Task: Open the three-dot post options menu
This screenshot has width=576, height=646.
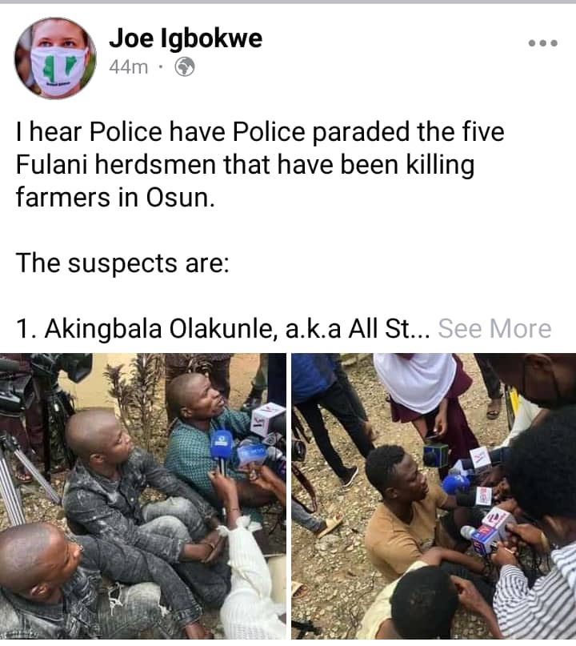Action: coord(543,43)
